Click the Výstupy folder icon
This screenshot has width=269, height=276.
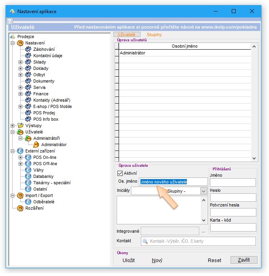tap(20, 125)
